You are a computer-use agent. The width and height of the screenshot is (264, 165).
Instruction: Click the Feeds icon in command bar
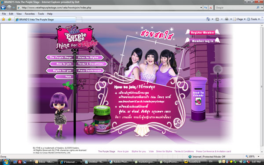click(x=217, y=19)
